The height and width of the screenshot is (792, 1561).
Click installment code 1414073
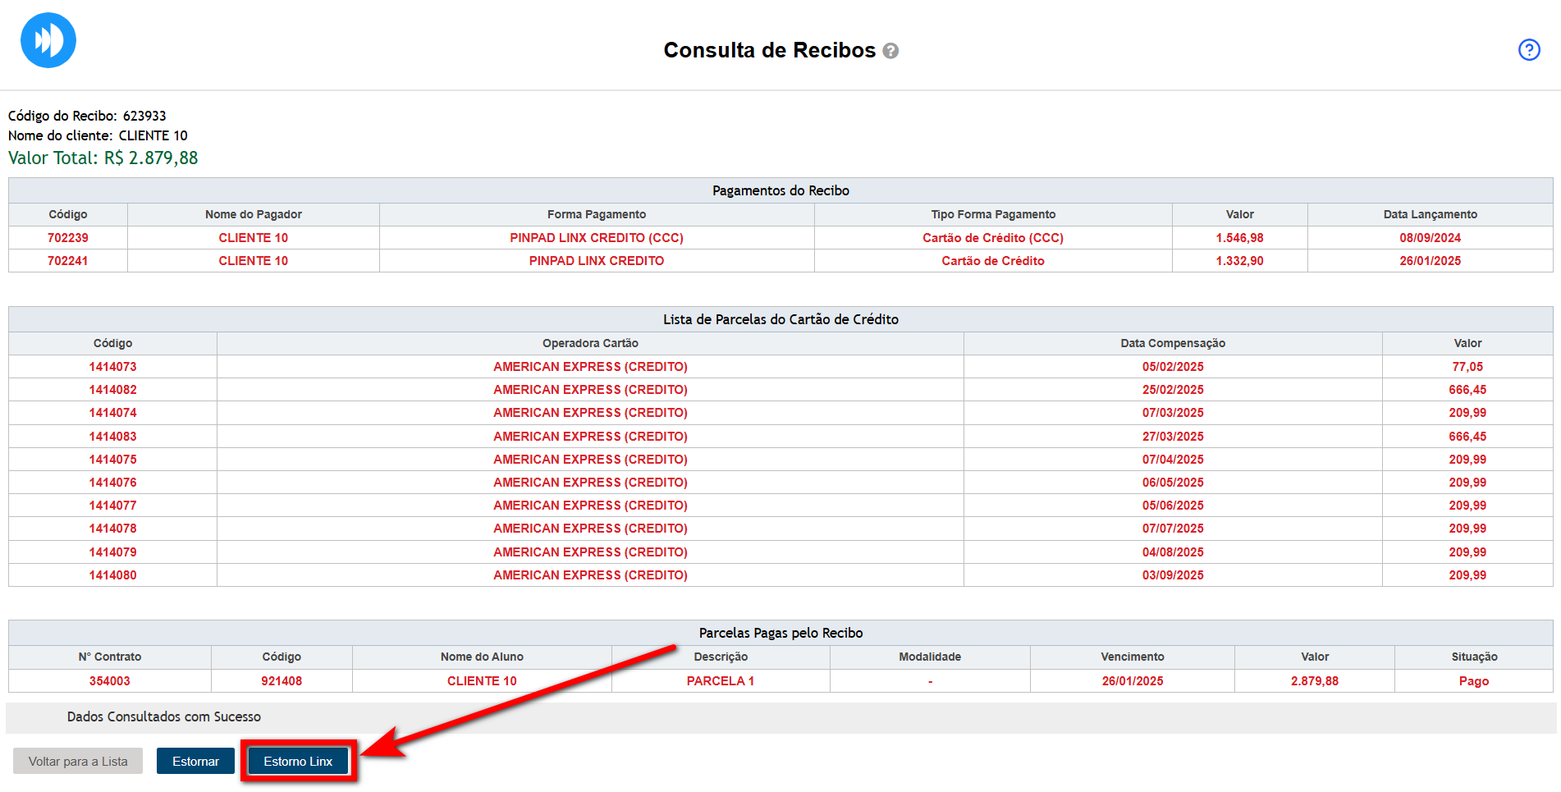tap(112, 367)
